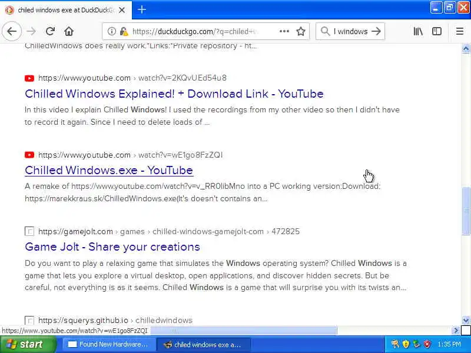Click the search box containing 'windows'

click(350, 31)
